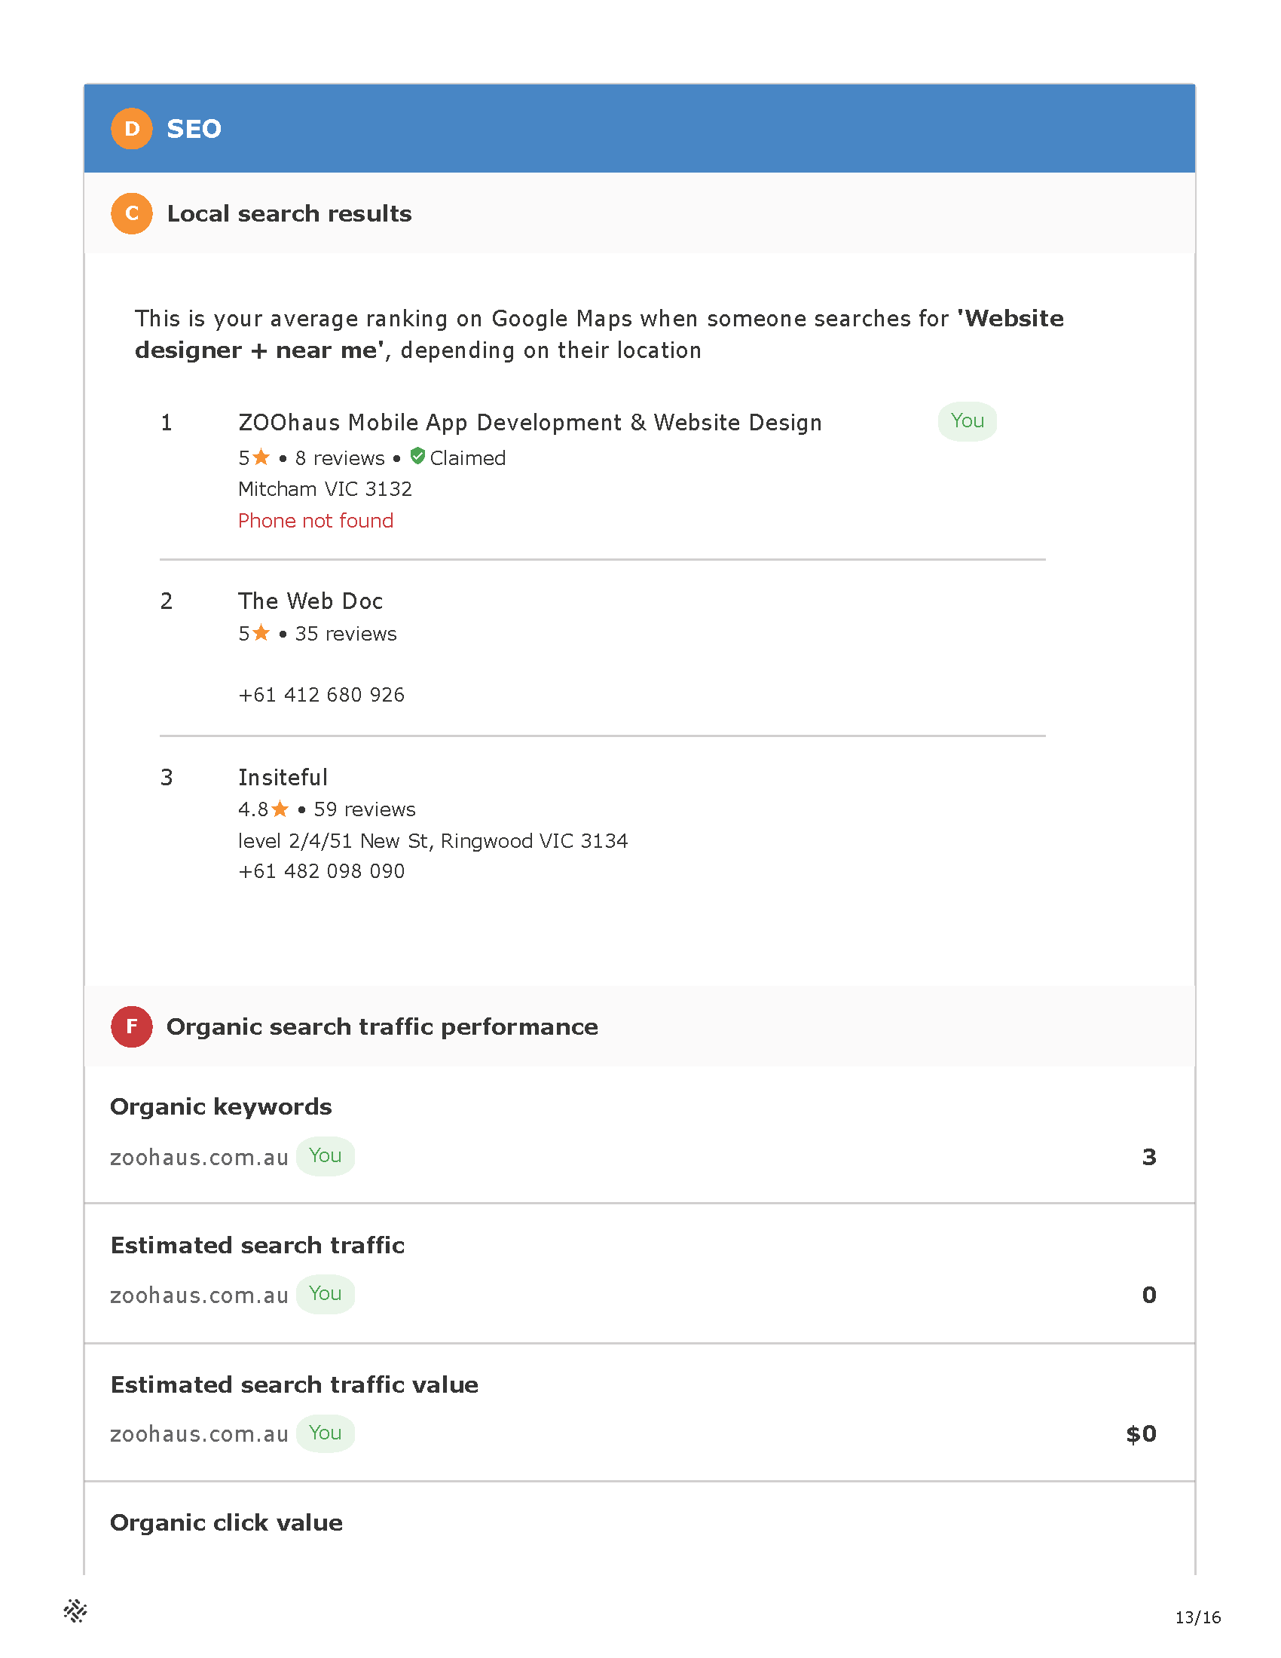This screenshot has height=1658, width=1281.
Task: Click the Organic search traffic performance heading
Action: tap(382, 1027)
